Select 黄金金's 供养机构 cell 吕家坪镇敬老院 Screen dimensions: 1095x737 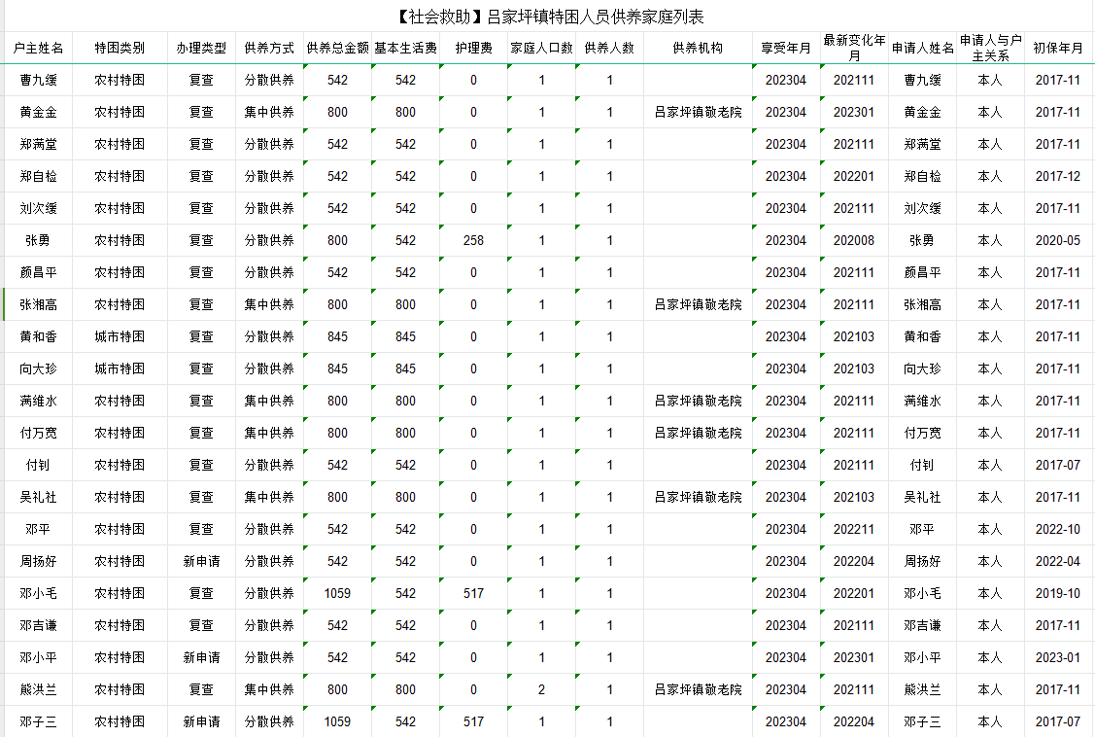tap(697, 112)
